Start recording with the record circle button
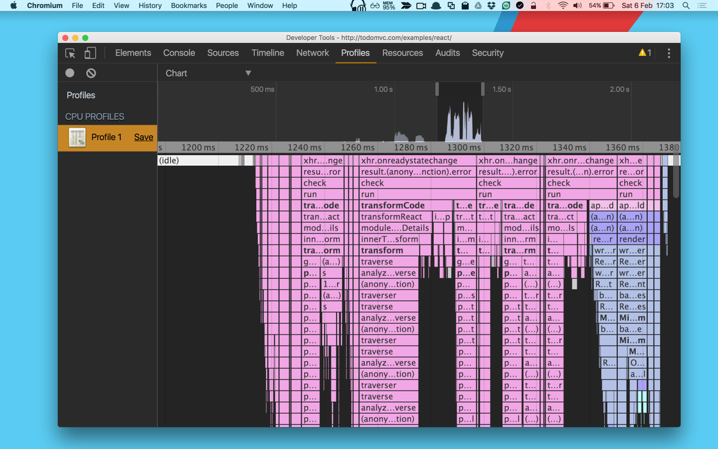Screen dimensions: 718x449 70,73
